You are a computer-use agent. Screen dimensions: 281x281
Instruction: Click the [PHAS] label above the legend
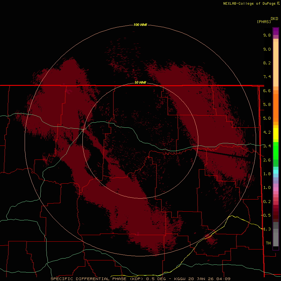[264, 22]
